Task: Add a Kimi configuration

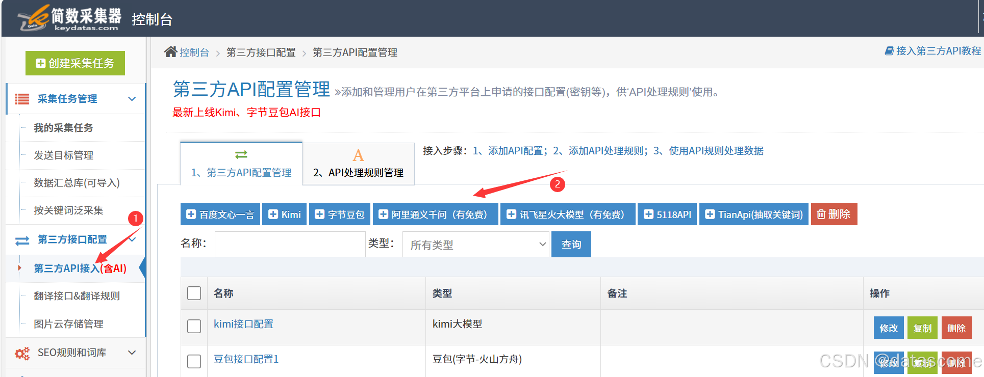Action: pos(285,214)
